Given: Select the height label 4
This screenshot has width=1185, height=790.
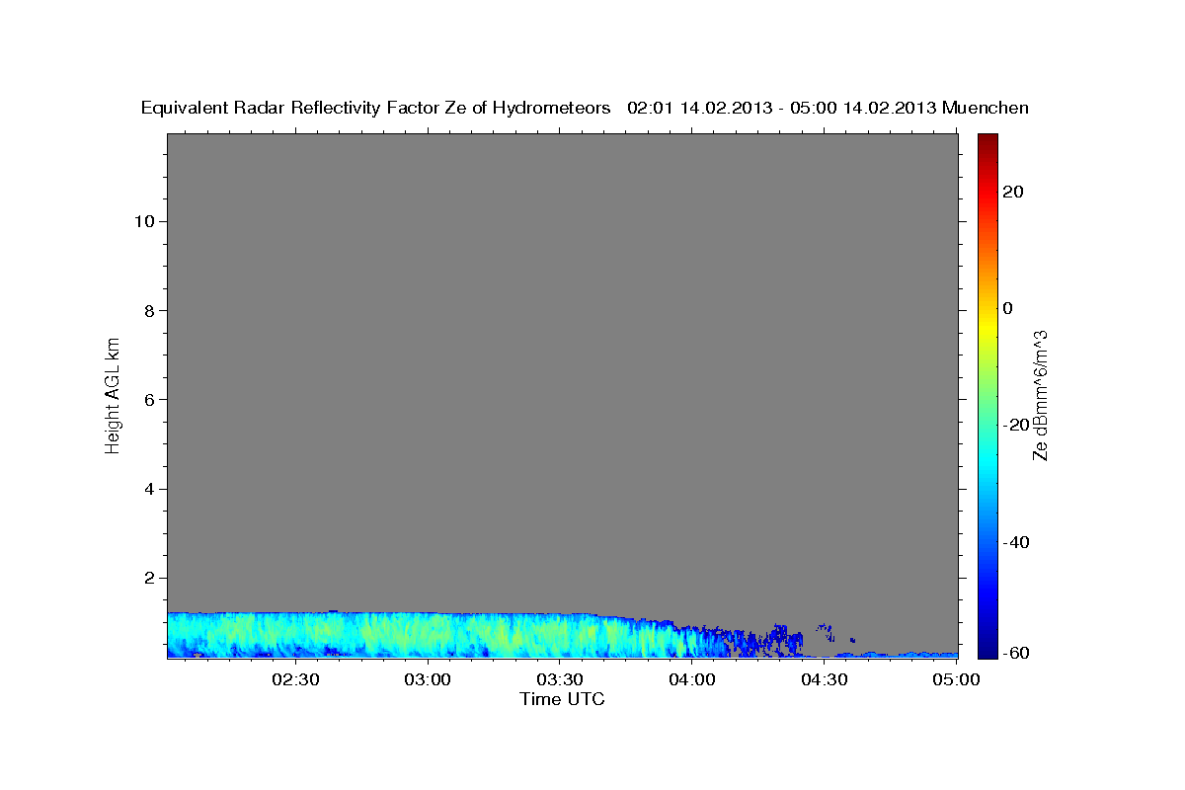Looking at the screenshot, I should [147, 489].
